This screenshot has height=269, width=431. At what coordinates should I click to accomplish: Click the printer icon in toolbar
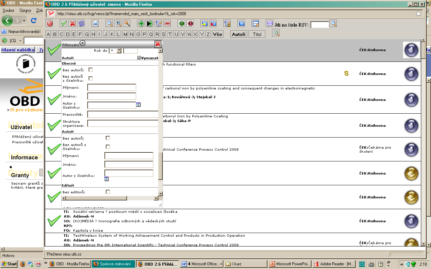95,24
